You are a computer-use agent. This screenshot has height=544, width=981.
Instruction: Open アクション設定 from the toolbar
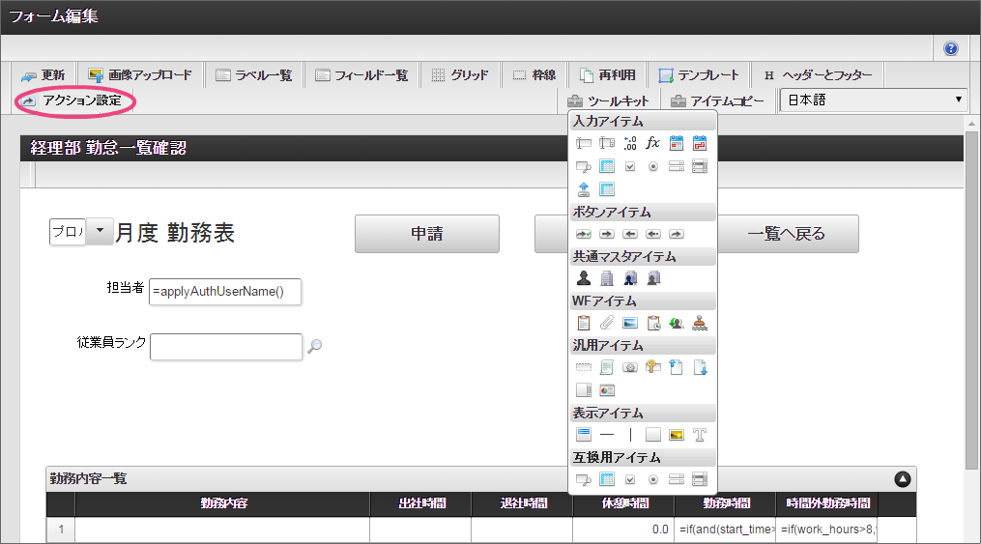[x=72, y=100]
